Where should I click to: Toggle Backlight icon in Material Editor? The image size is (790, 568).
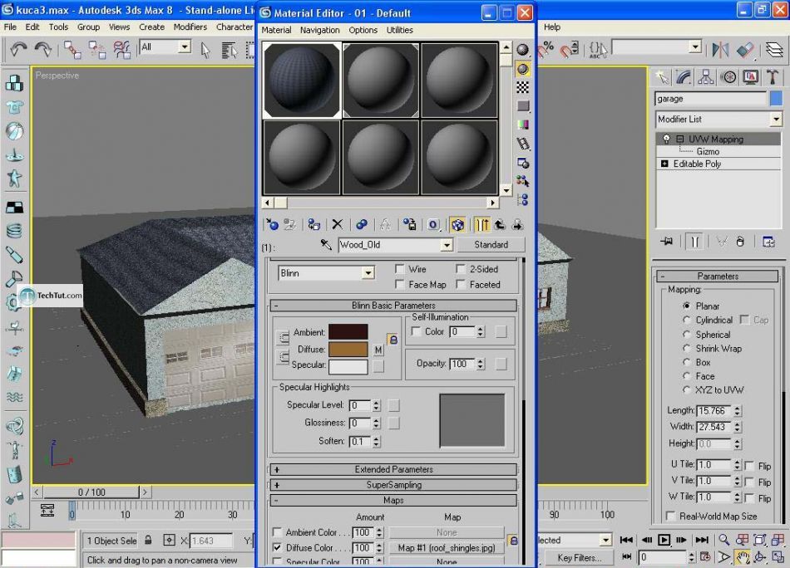click(x=522, y=69)
